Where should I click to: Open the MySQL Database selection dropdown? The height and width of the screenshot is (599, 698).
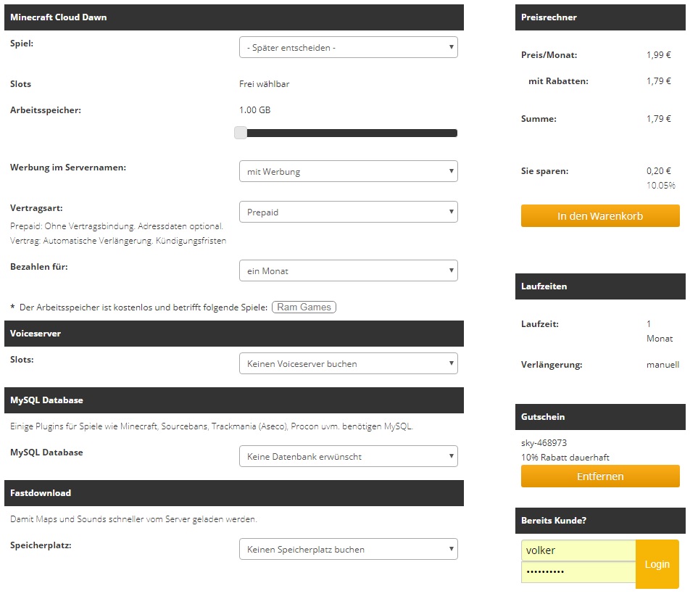pyautogui.click(x=348, y=456)
